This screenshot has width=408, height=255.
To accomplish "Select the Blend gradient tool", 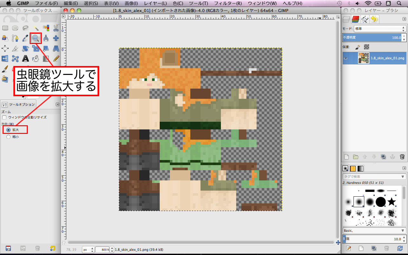I will click(46, 59).
